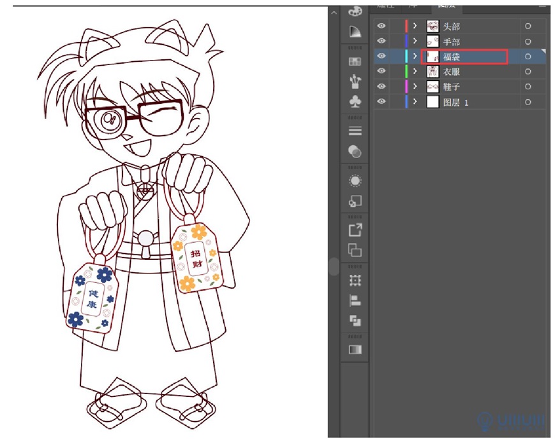555x443 pixels.
Task: Open the Color palette panel icon
Action: (x=355, y=11)
